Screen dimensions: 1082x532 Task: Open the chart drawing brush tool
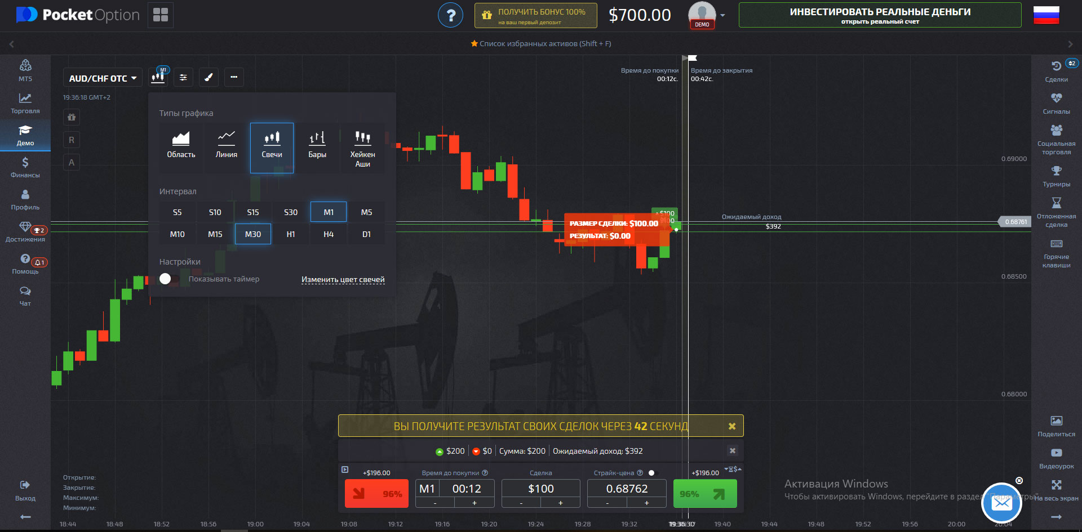[209, 77]
